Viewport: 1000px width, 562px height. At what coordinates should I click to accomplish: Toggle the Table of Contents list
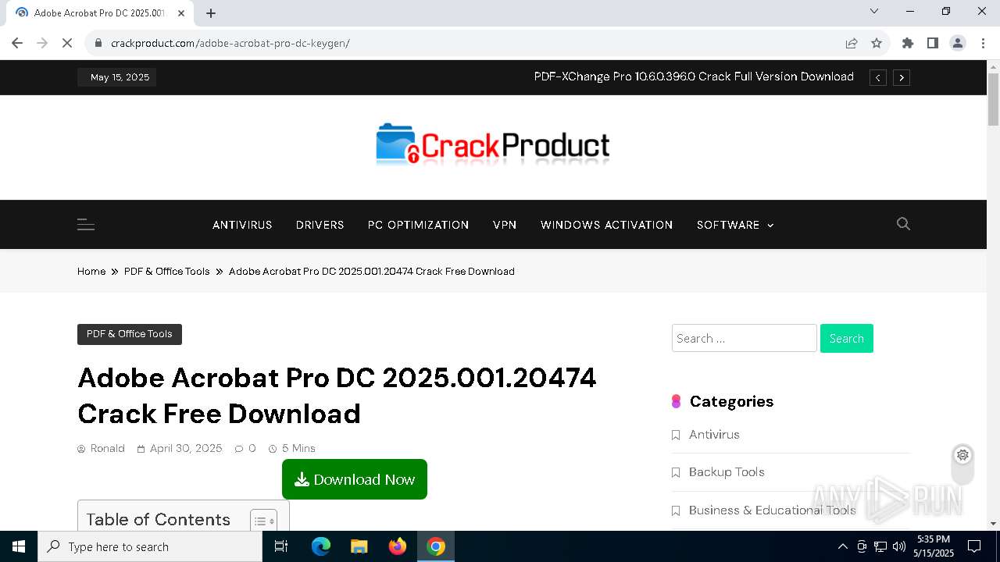point(263,521)
